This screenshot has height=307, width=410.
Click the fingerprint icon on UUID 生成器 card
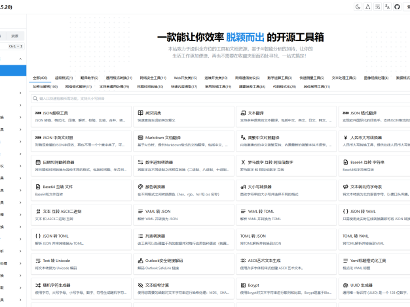pyautogui.click(x=345, y=285)
